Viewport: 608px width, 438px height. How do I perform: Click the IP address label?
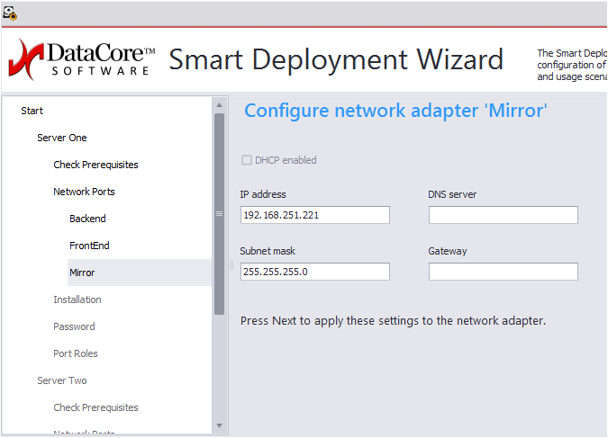(x=263, y=194)
